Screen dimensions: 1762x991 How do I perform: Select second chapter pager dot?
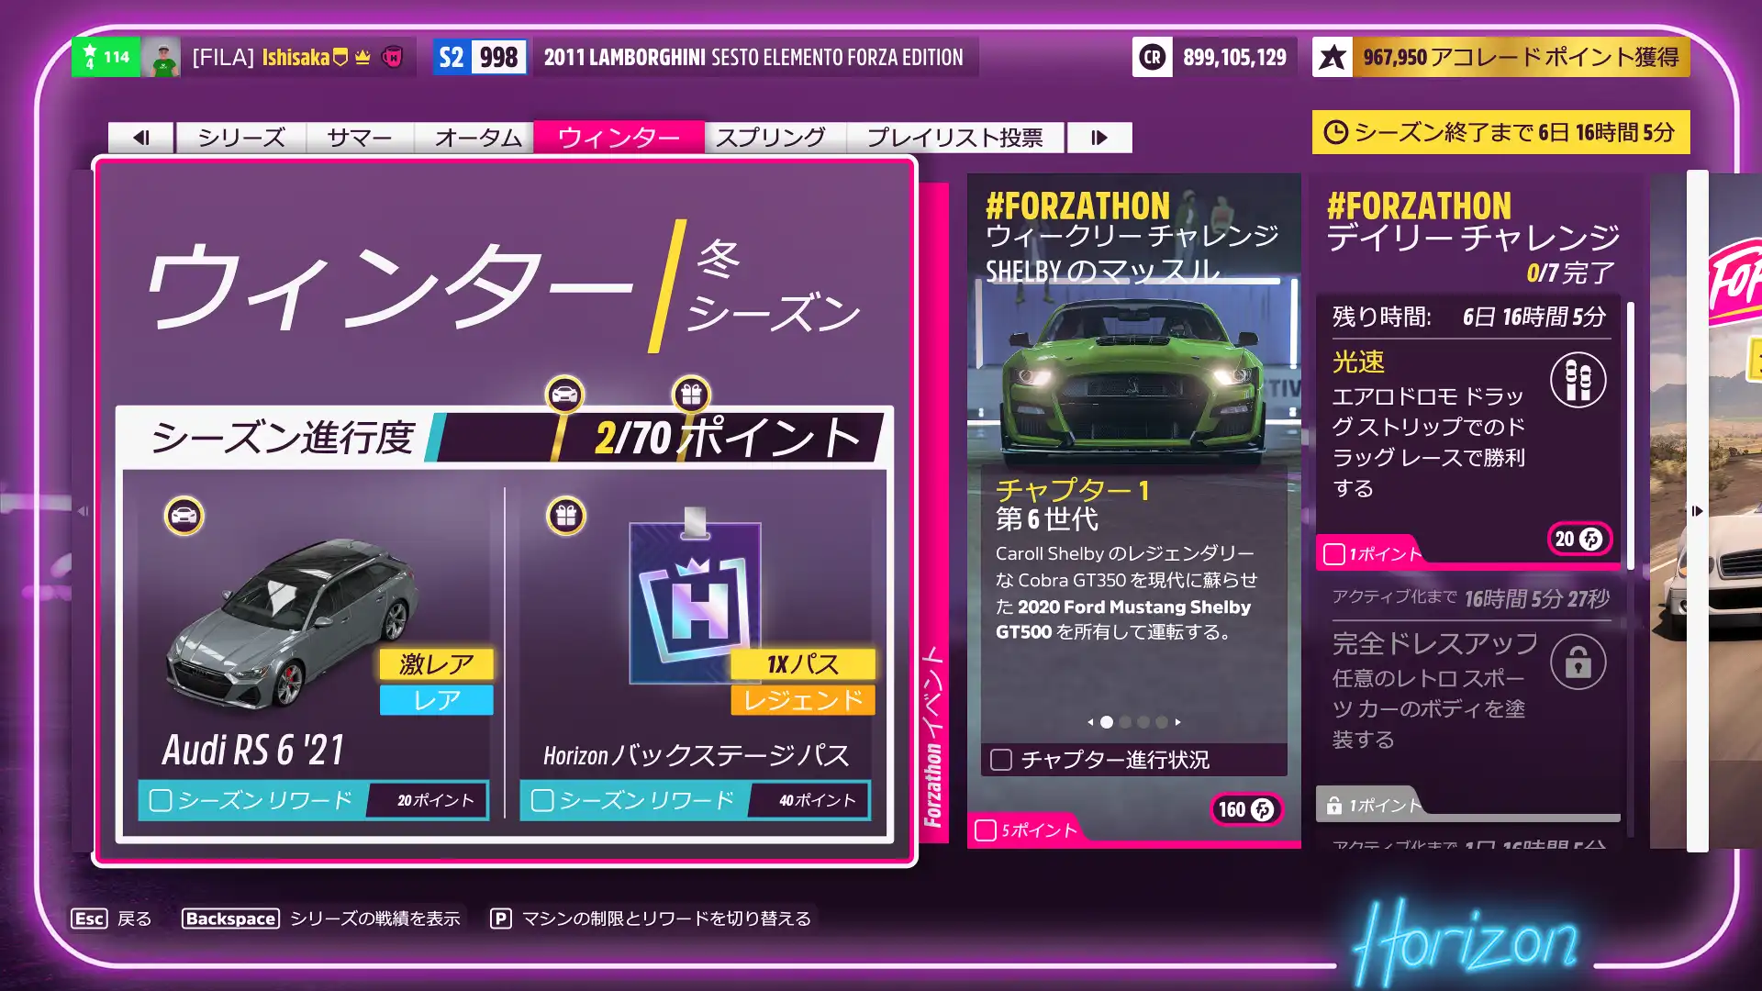1125,722
